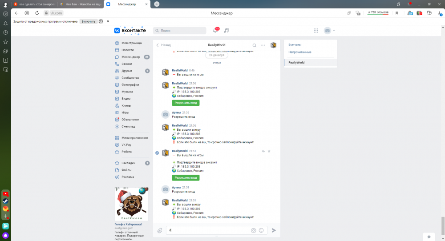Send the message with the arrow icon
445x241 pixels.
(x=274, y=230)
